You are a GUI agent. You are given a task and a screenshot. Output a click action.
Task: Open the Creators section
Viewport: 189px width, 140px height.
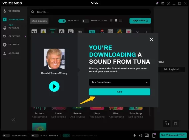12,36
